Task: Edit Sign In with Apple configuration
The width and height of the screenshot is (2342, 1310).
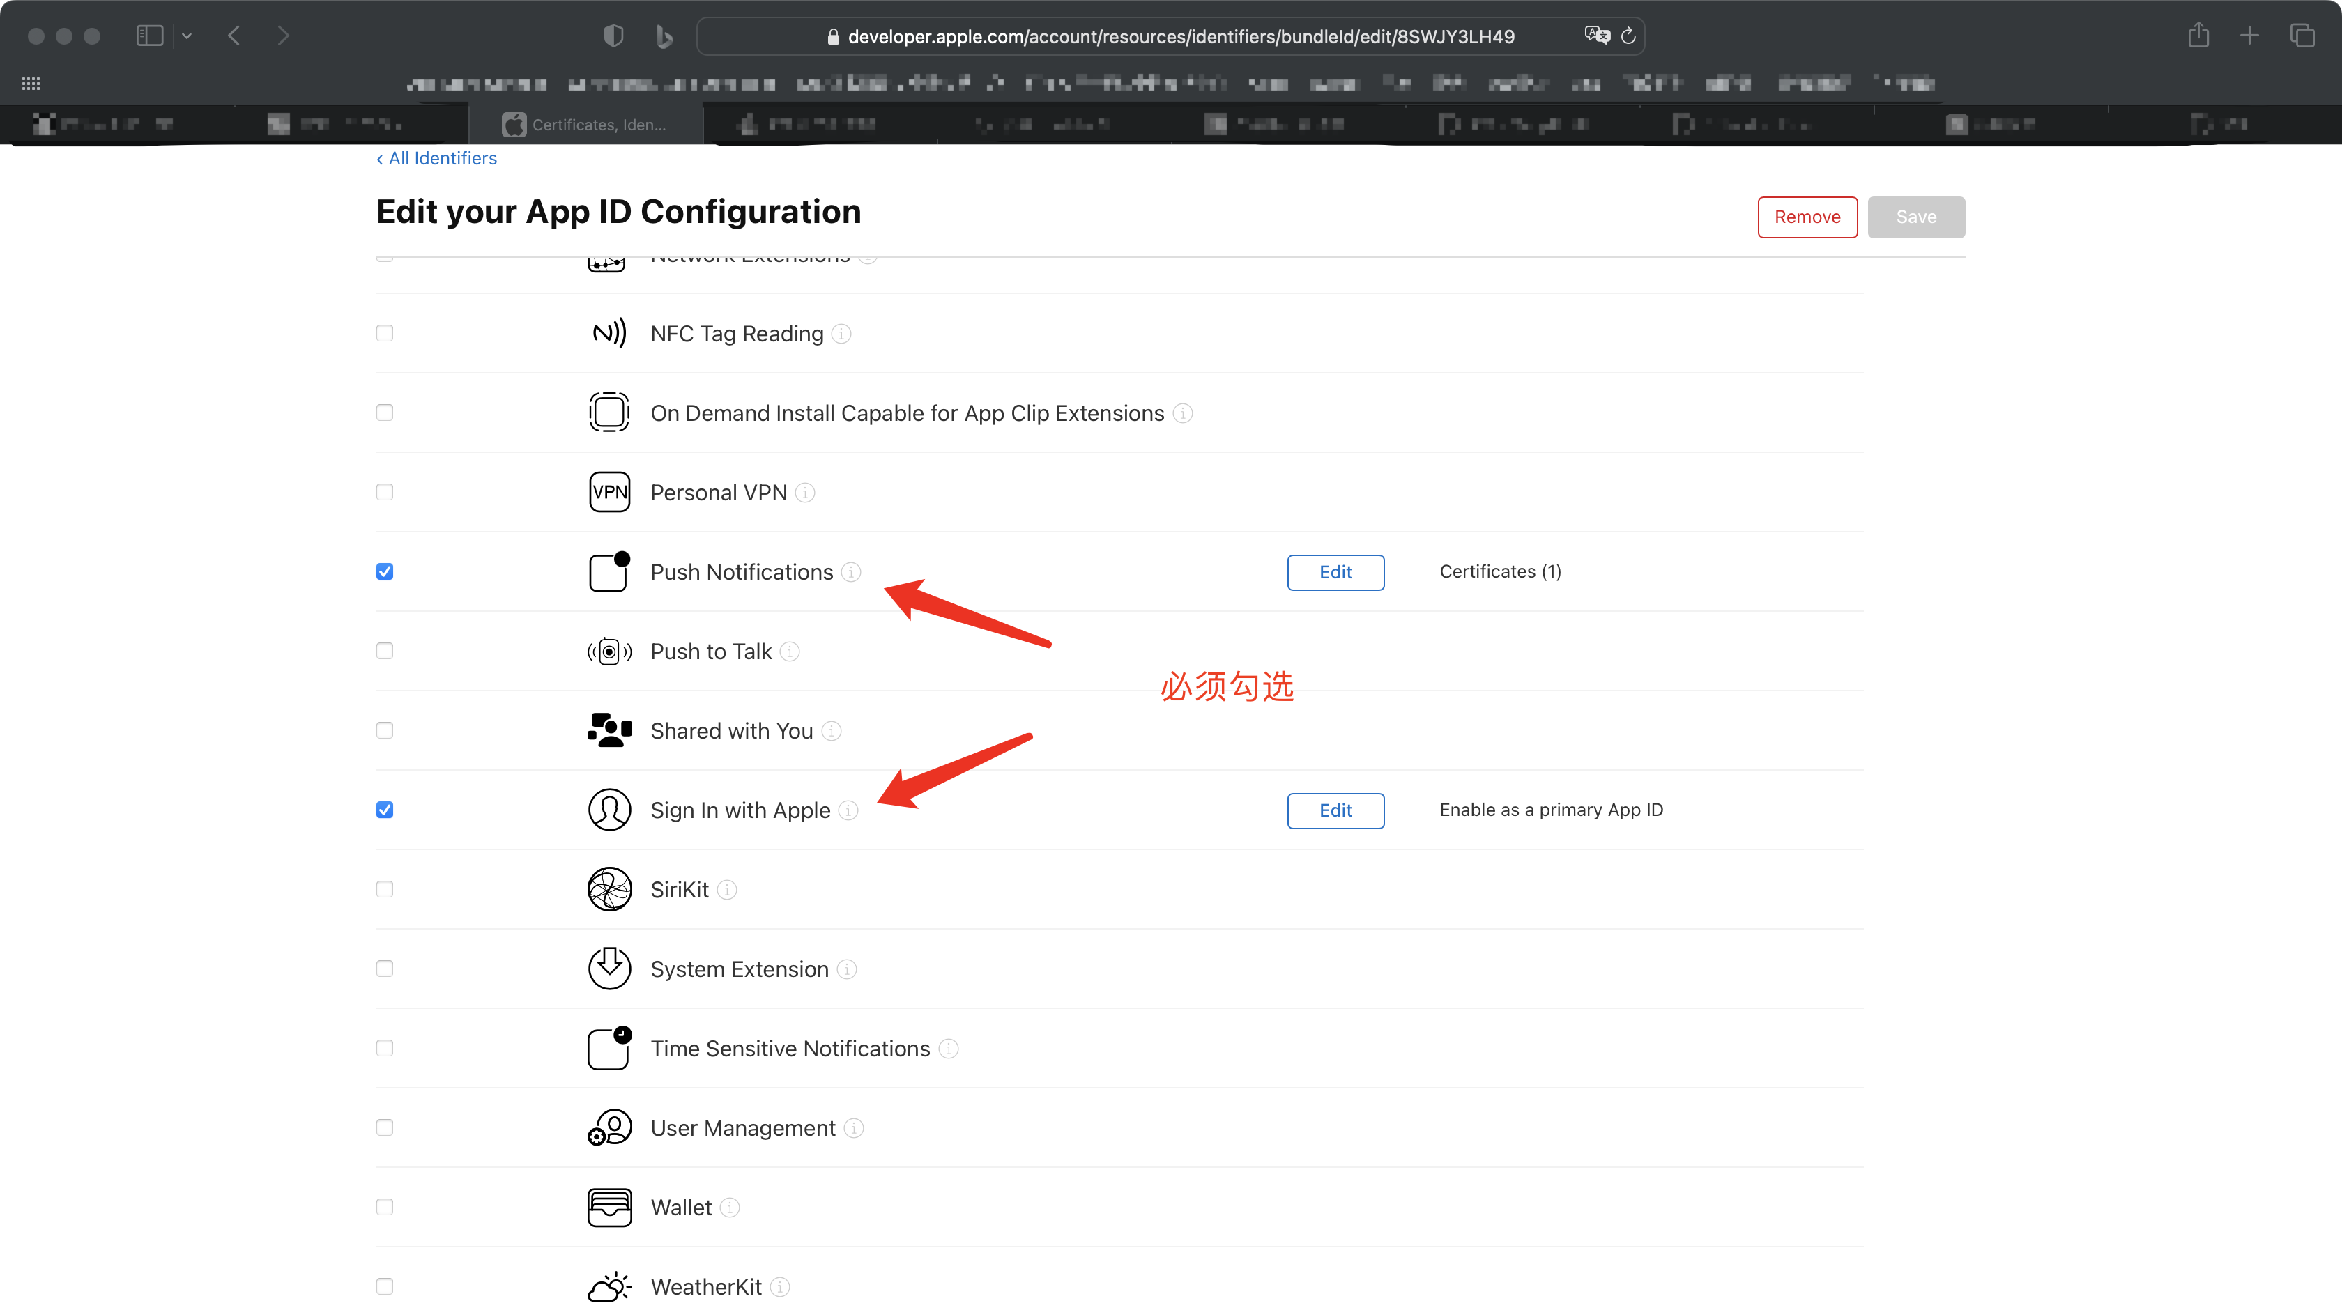Action: pos(1335,810)
